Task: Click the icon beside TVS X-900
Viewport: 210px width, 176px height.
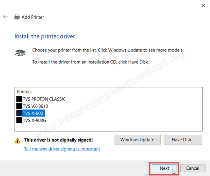Action: click(x=19, y=113)
